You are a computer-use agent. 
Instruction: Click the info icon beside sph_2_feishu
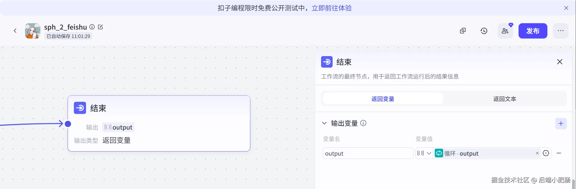tap(92, 27)
